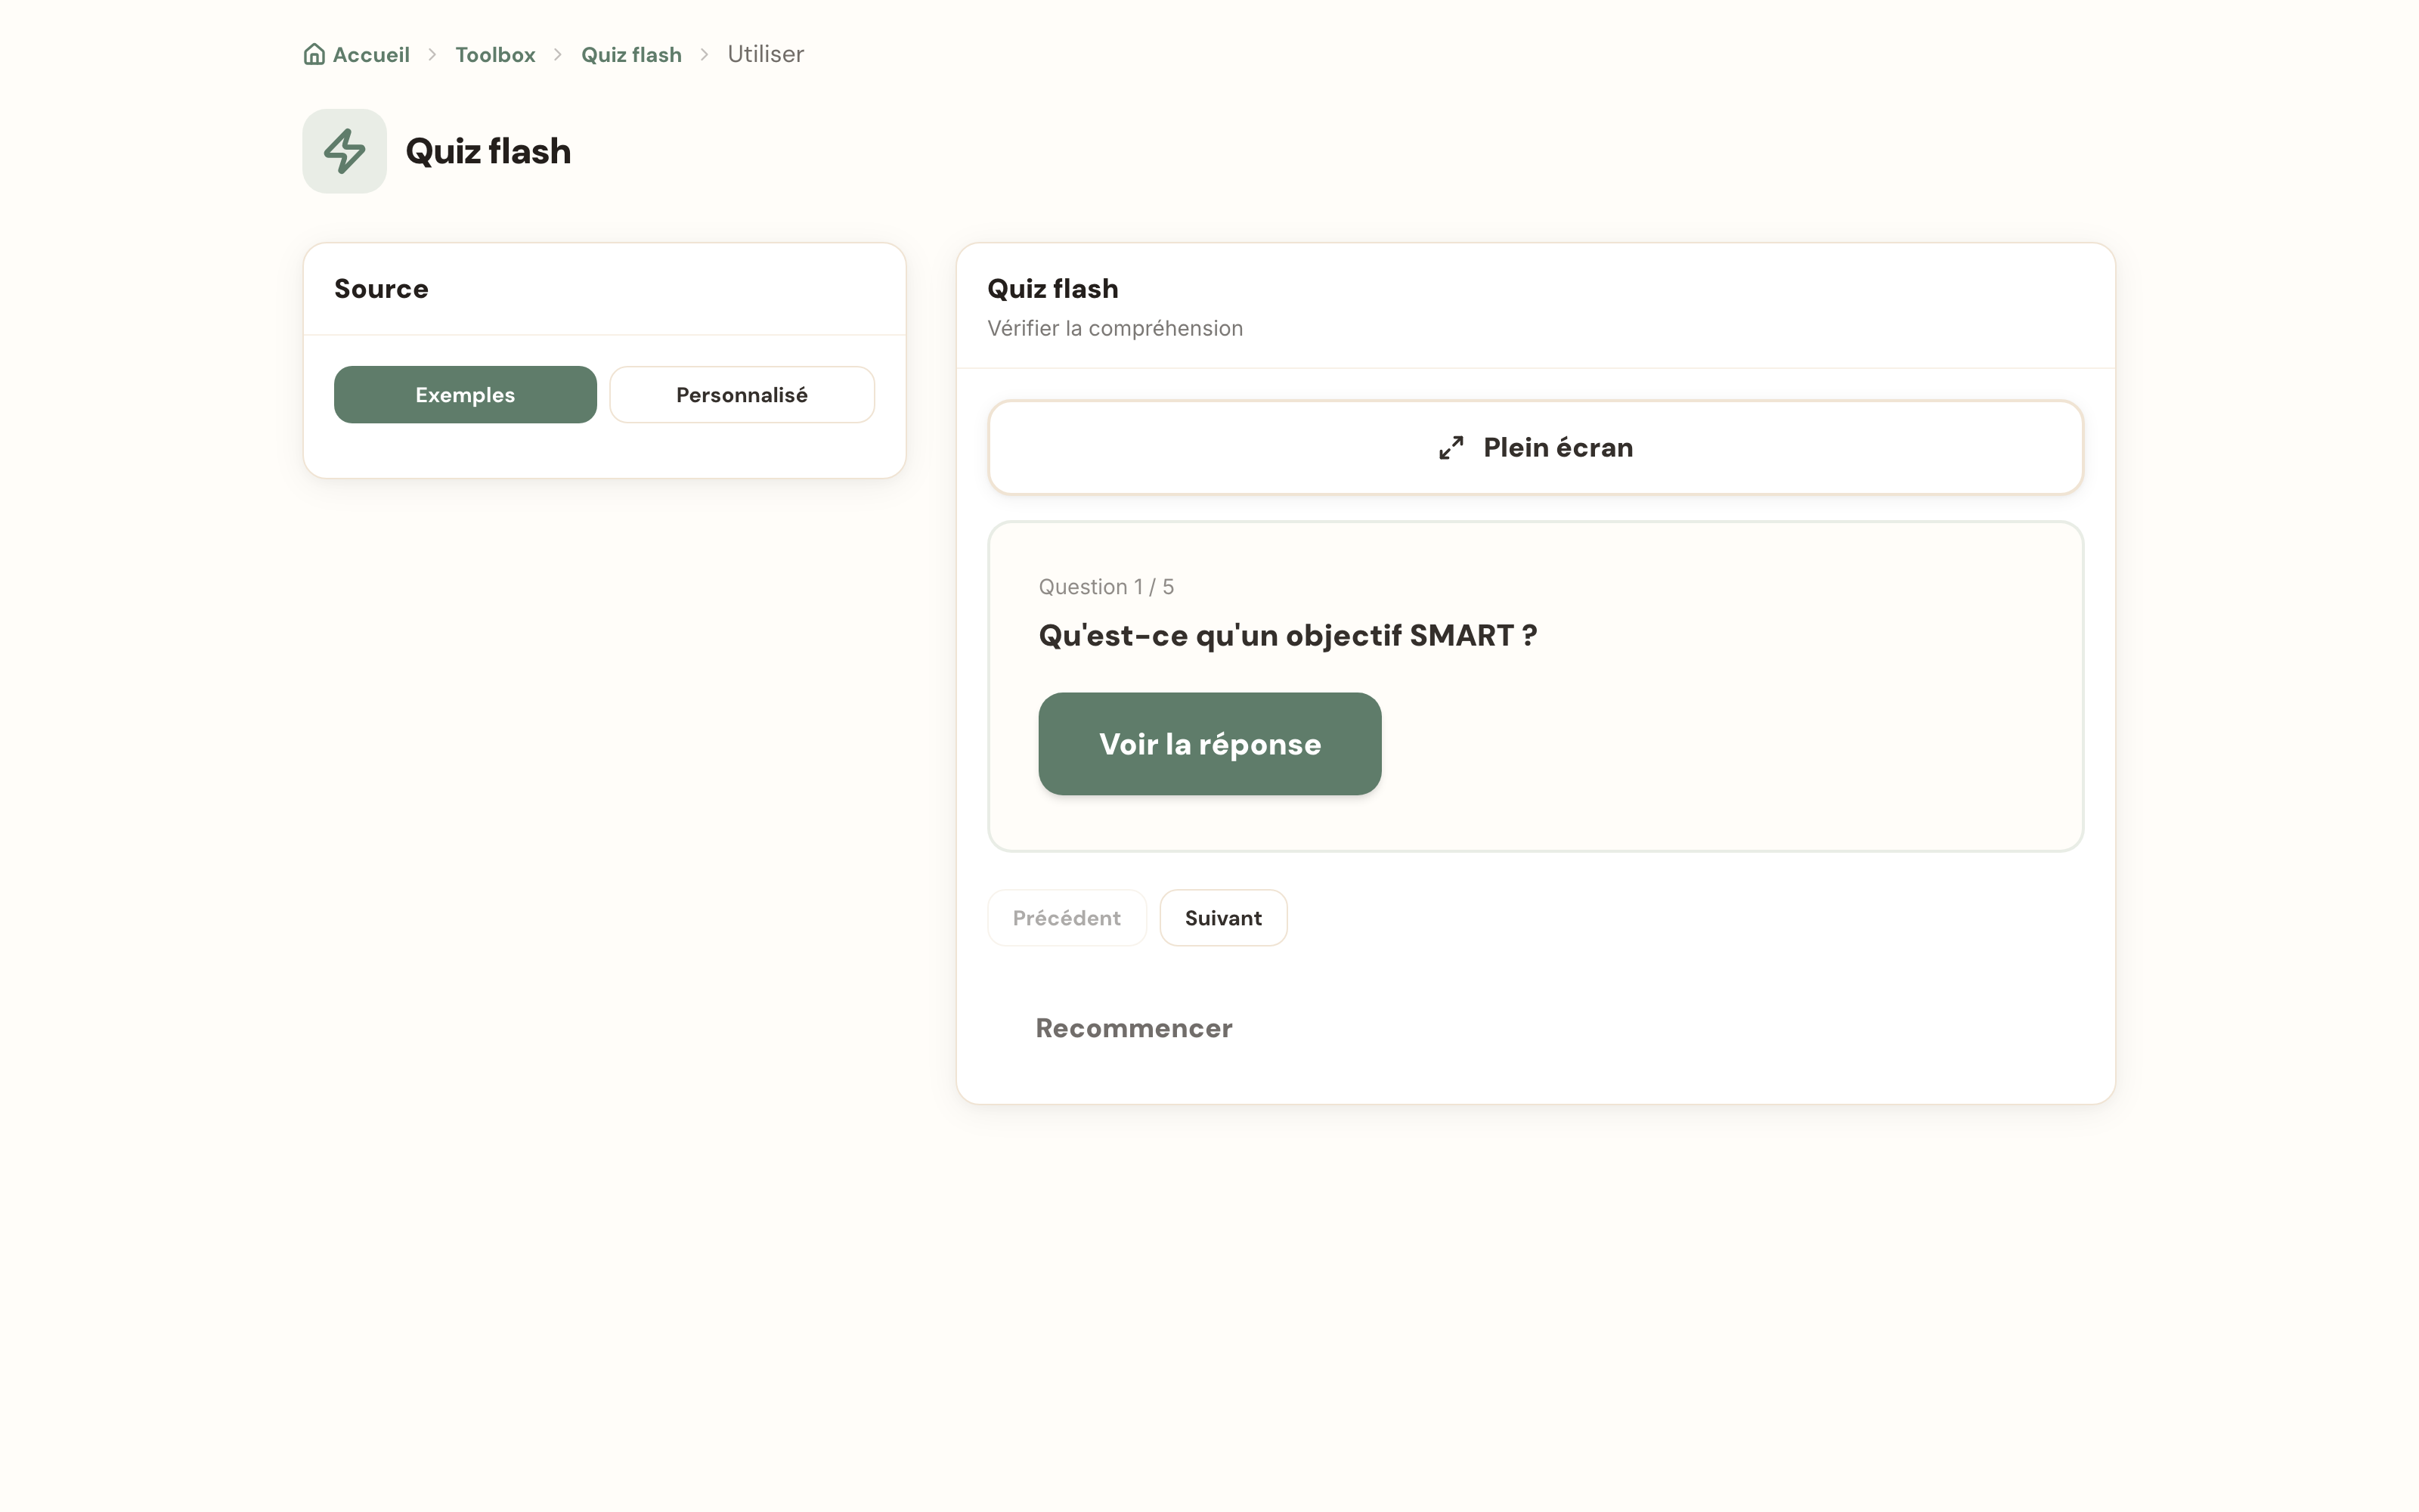Open the Toolbox breadcrumb link
The image size is (2419, 1512).
click(x=495, y=54)
